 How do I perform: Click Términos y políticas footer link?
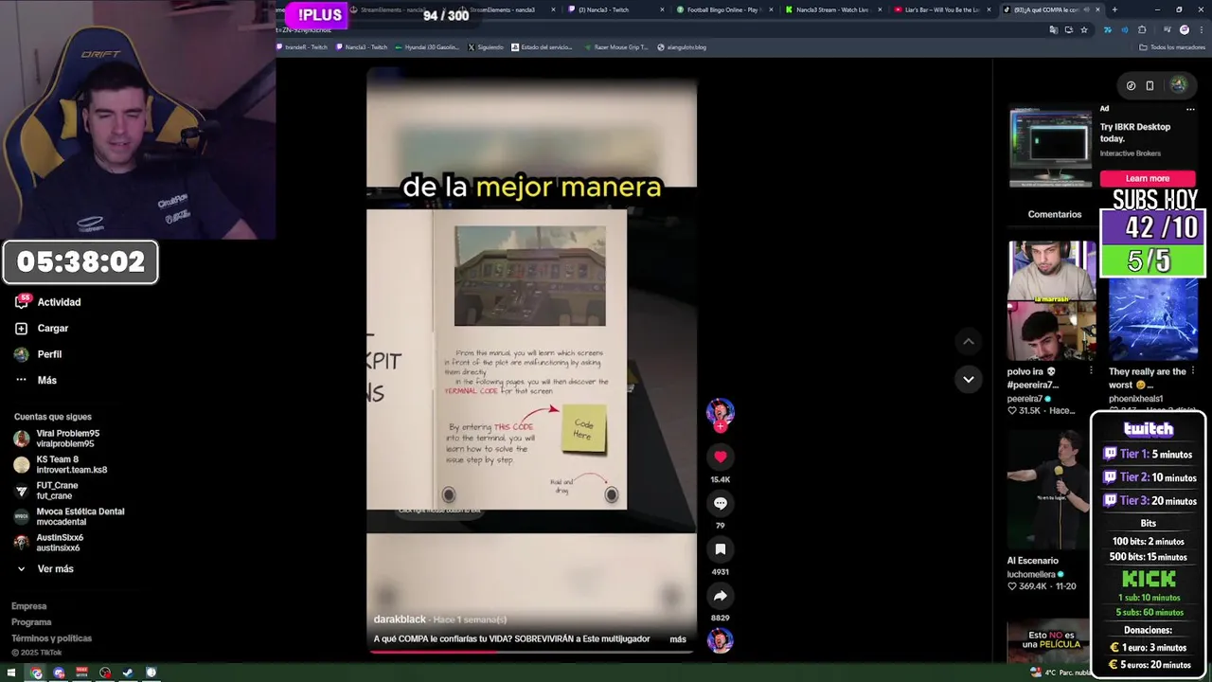click(x=51, y=638)
